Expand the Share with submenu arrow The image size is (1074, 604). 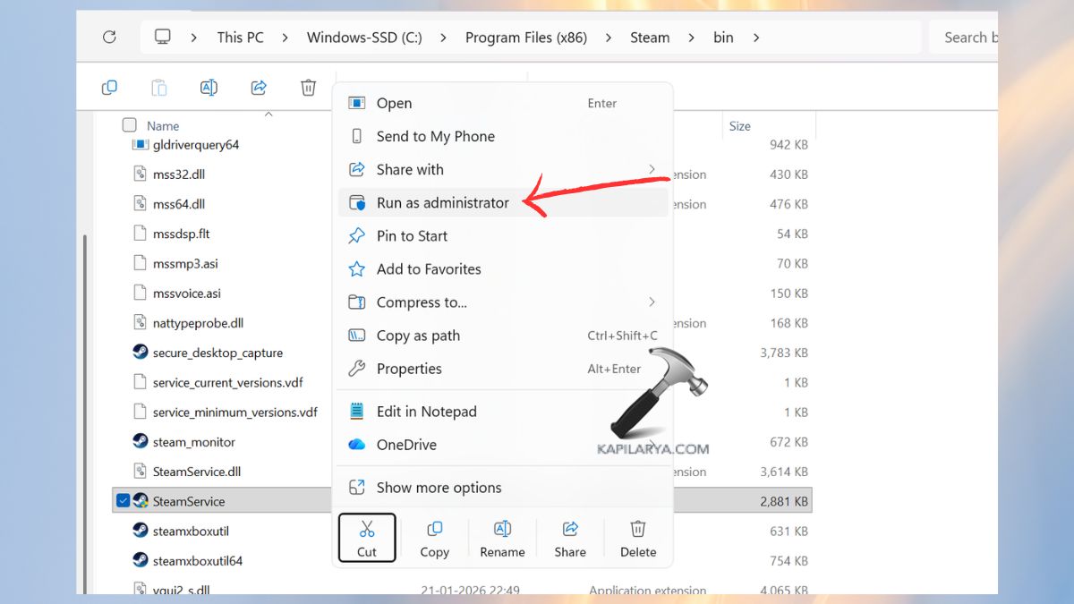652,169
